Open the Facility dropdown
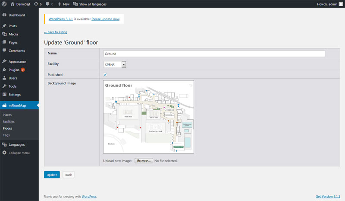 click(115, 64)
